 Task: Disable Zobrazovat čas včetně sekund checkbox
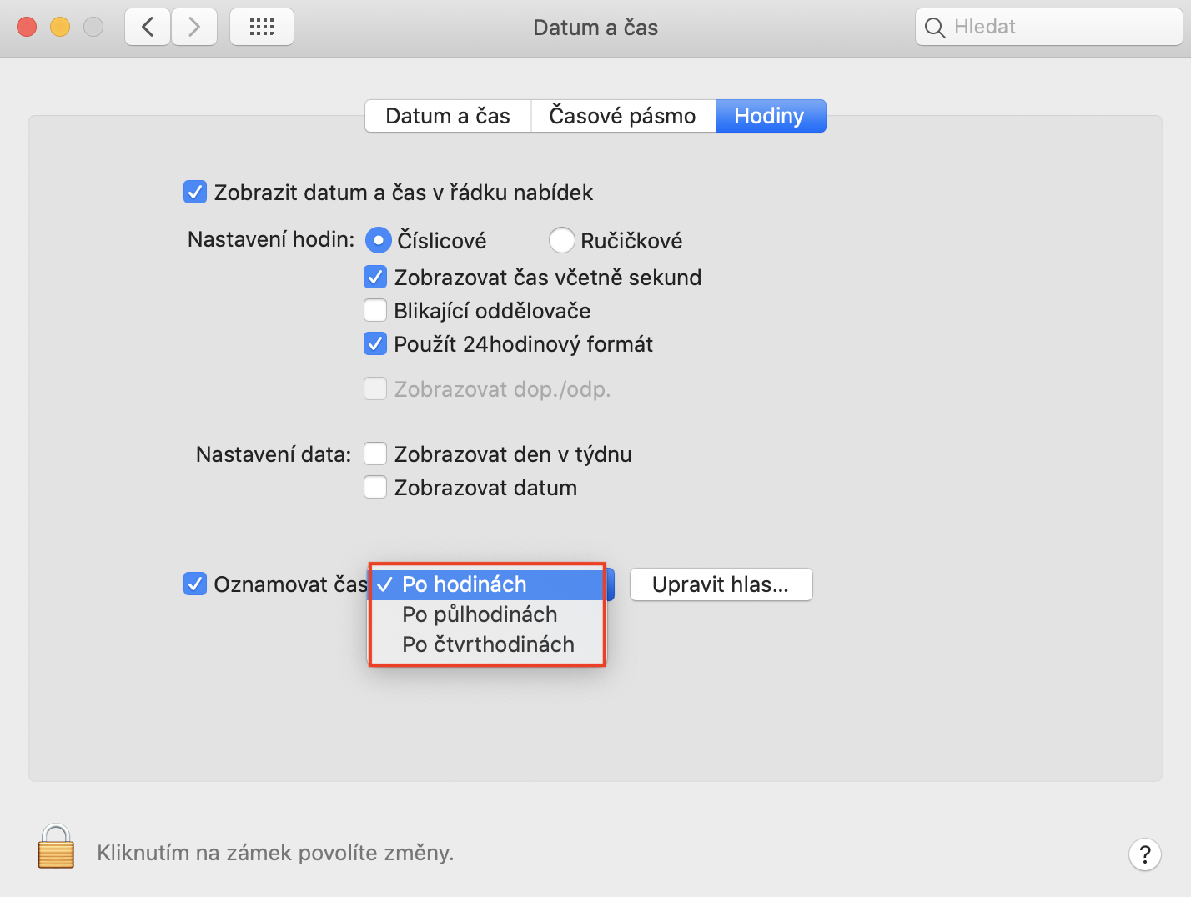375,277
